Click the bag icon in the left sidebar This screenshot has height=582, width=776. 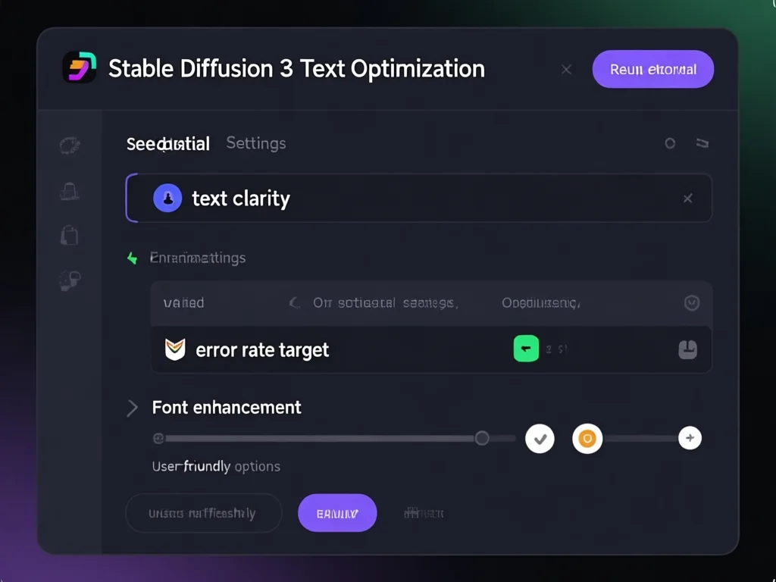pos(69,236)
